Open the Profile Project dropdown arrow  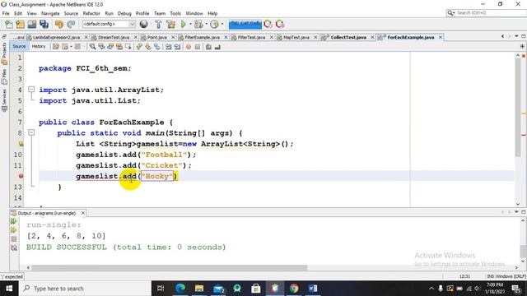tap(222, 24)
